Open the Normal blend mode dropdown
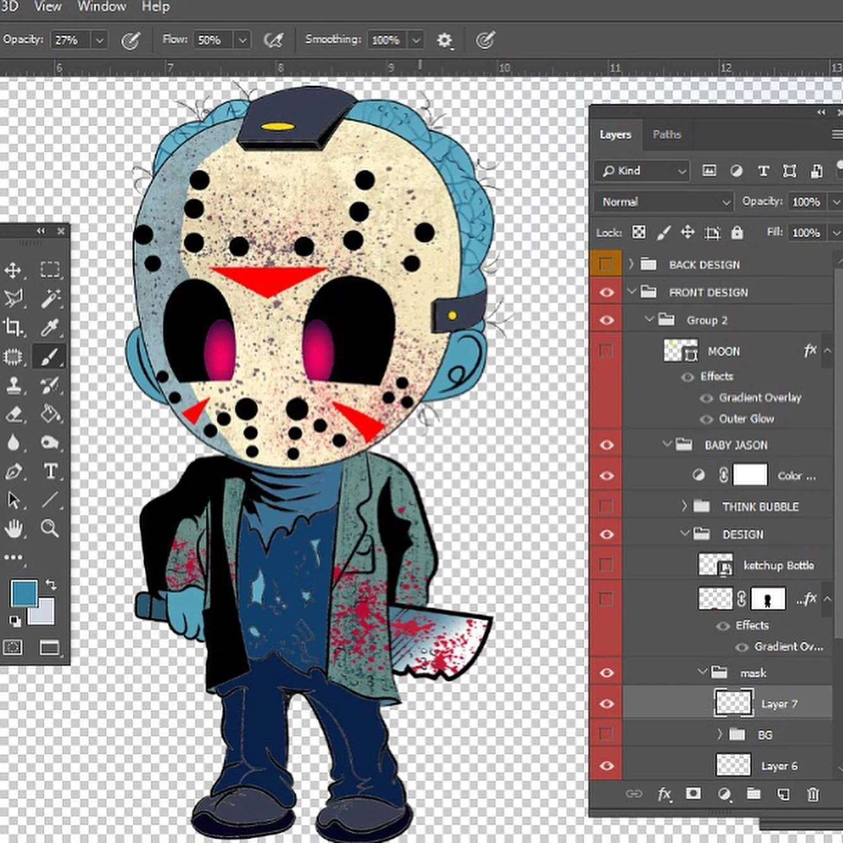Viewport: 843px width, 843px height. coord(664,202)
